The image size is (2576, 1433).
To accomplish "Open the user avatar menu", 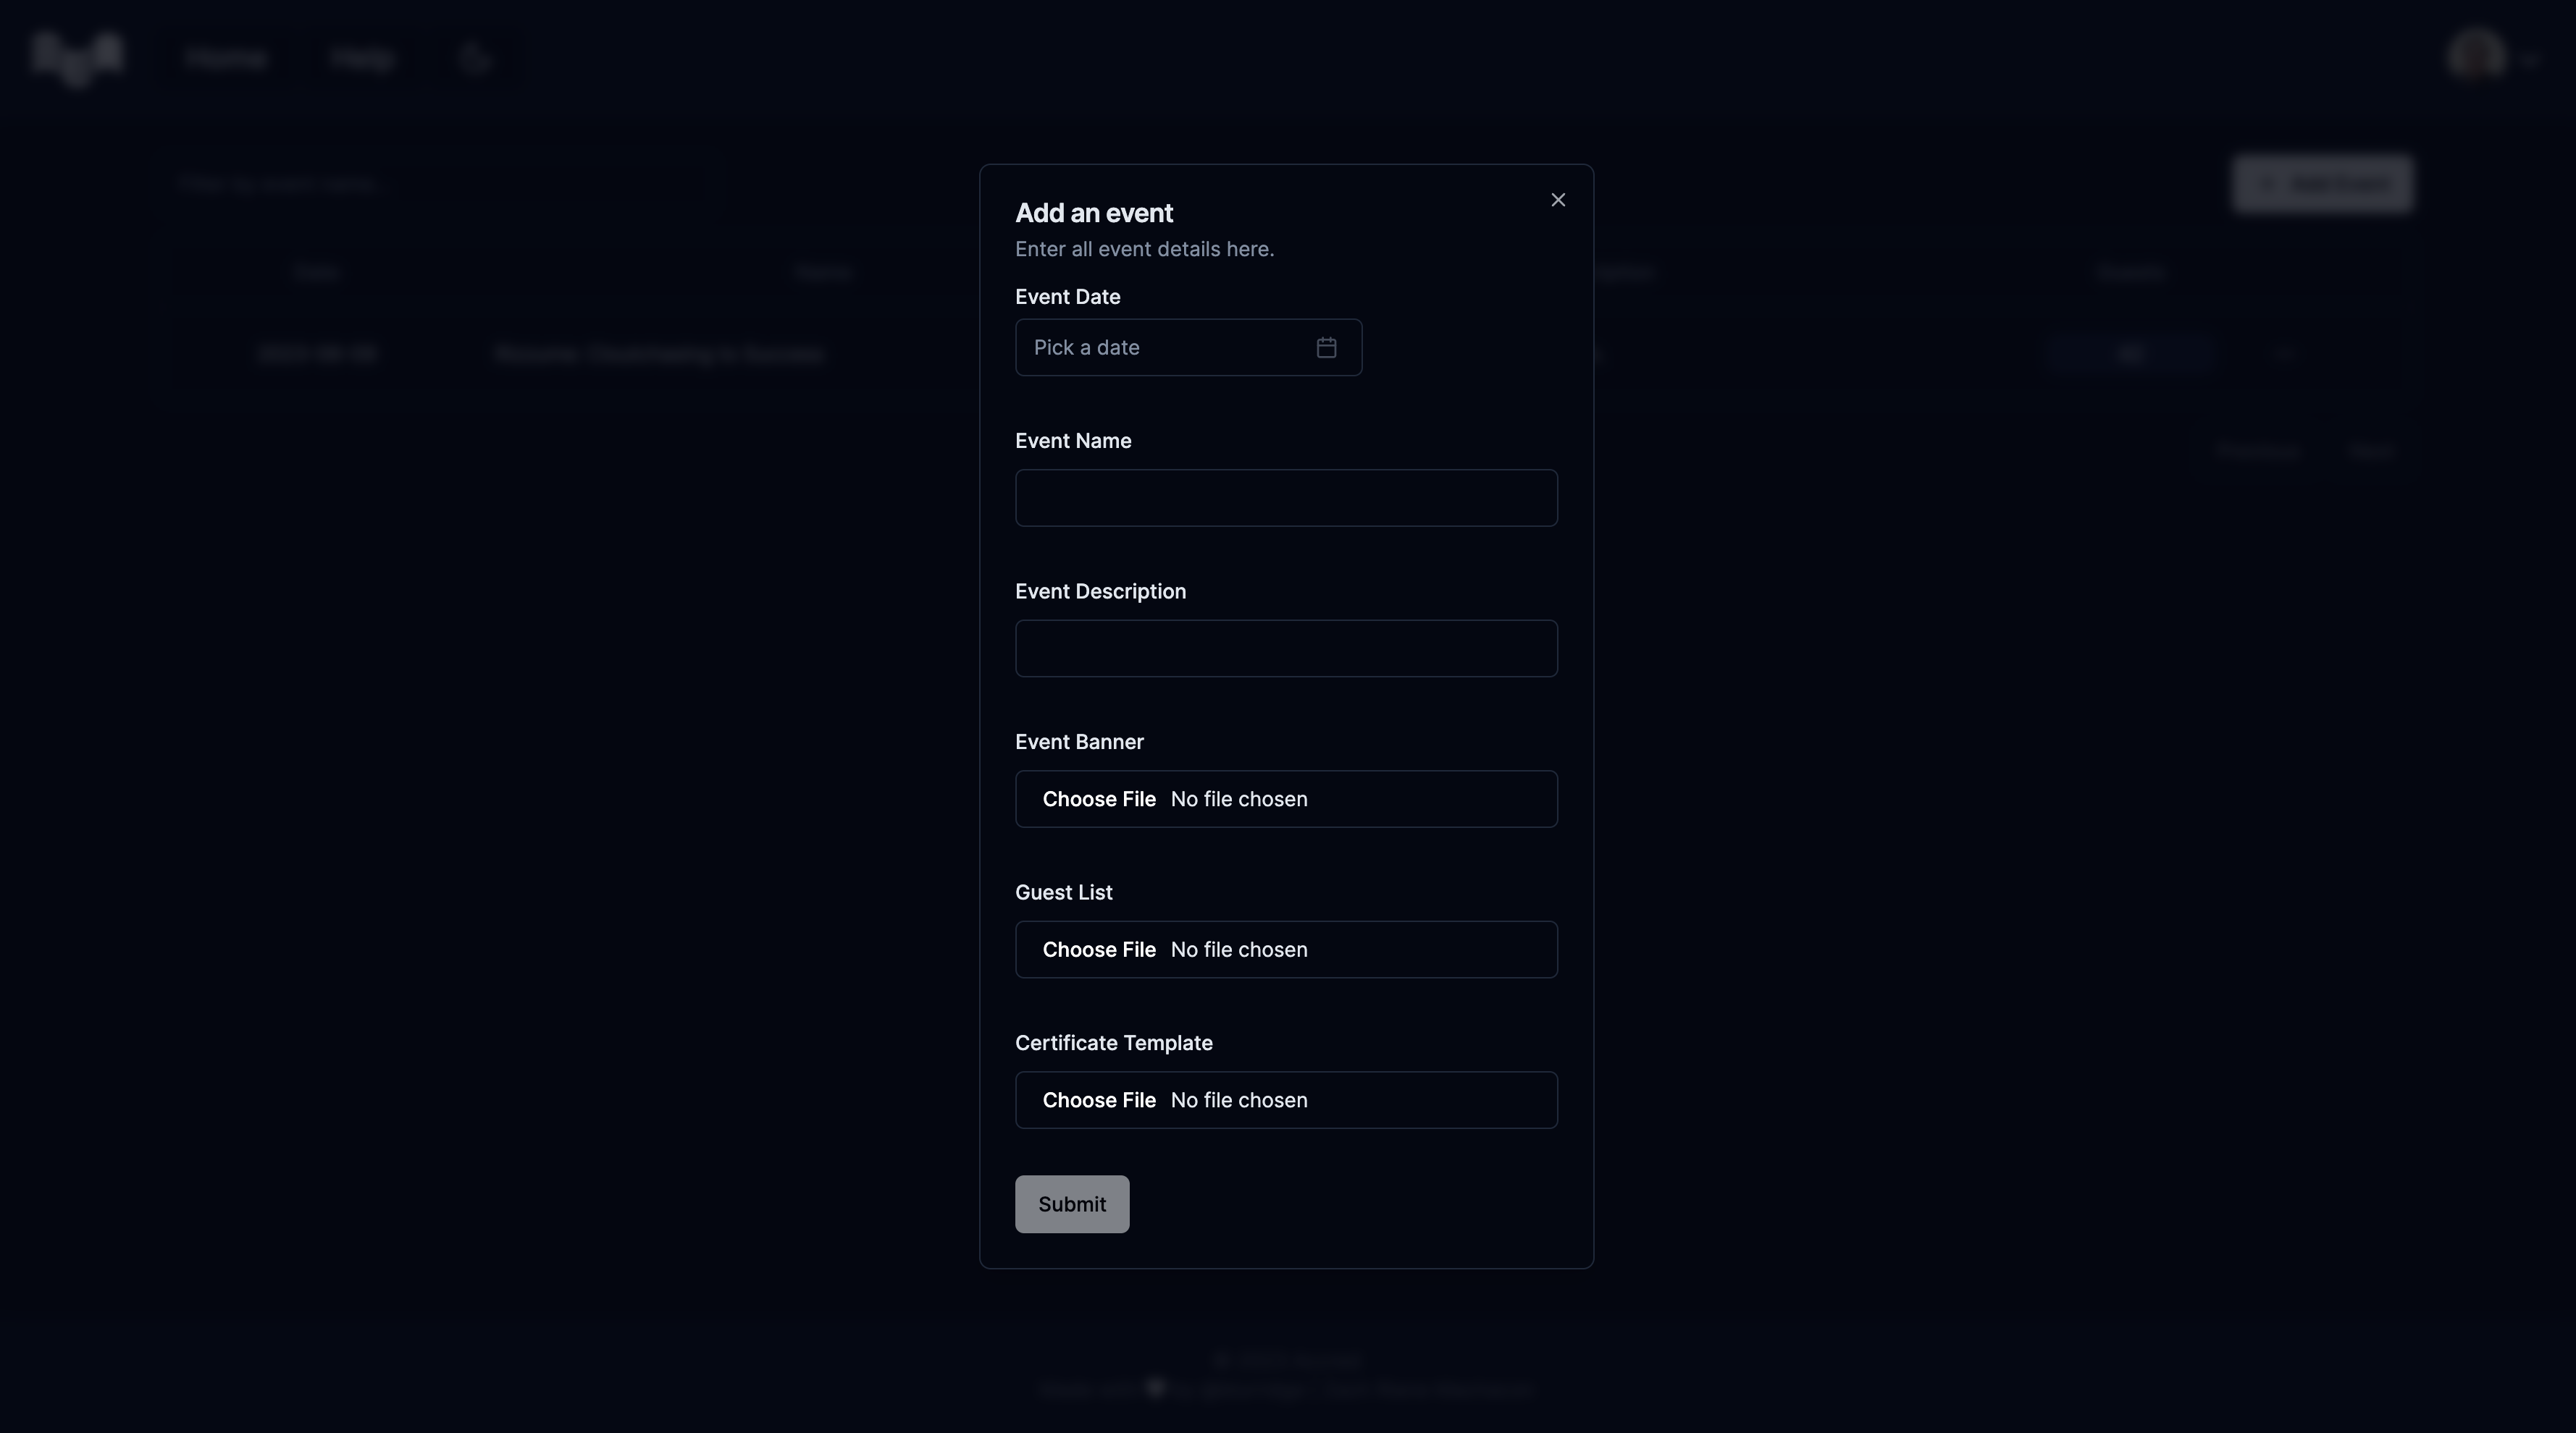I will 2476,56.
